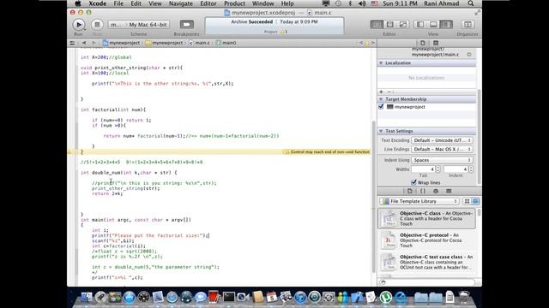Open the File Template Library dropdown
The height and width of the screenshot is (308, 549).
(x=419, y=201)
